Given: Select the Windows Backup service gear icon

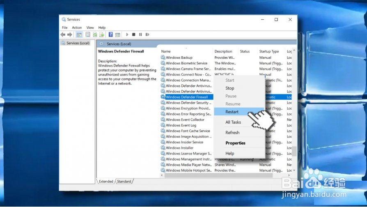Looking at the screenshot, I should (x=163, y=57).
